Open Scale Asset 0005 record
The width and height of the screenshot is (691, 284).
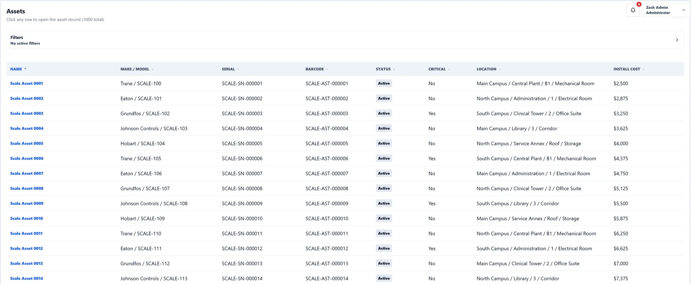click(26, 144)
